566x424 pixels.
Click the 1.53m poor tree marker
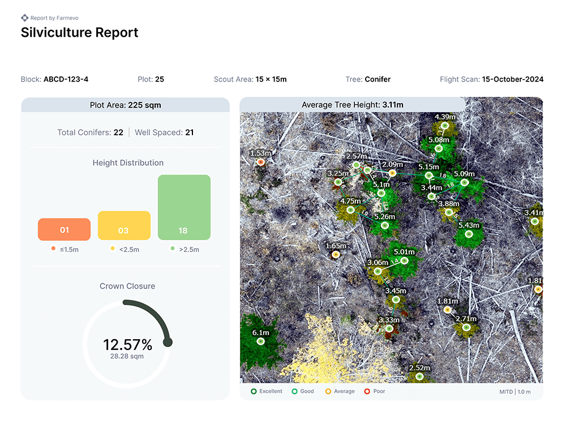click(x=260, y=162)
